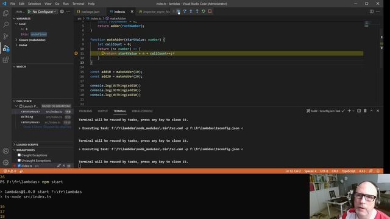Start debugging with the green play button
The height and width of the screenshot is (219, 390).
pyautogui.click(x=29, y=12)
